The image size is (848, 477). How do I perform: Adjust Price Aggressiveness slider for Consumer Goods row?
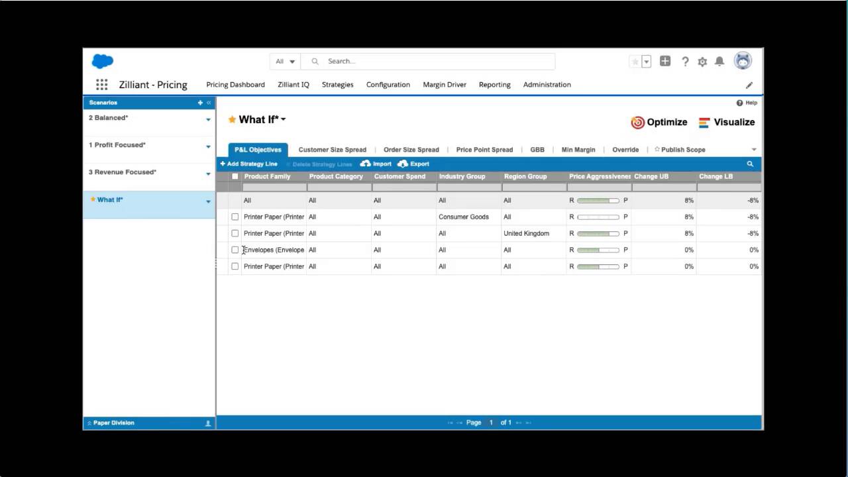click(x=598, y=217)
